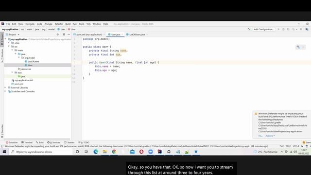
Task: Hide the Project panel with minus icon
Action: tap(69, 35)
